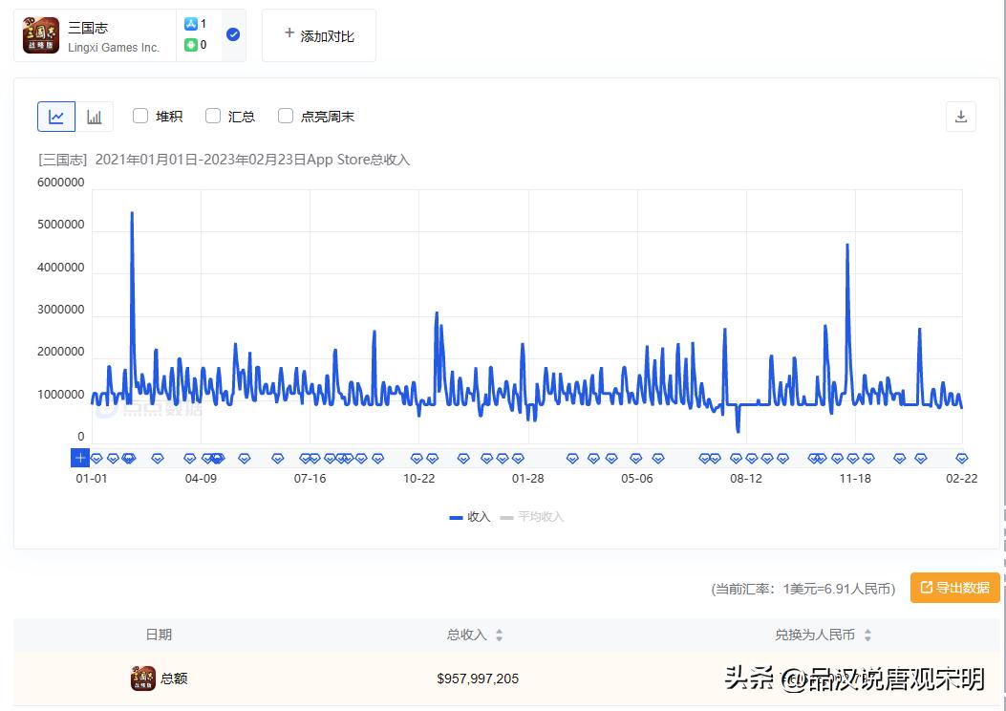The width and height of the screenshot is (1006, 711).
Task: Deselect the blue checkmark next to 三国志
Action: click(x=232, y=32)
